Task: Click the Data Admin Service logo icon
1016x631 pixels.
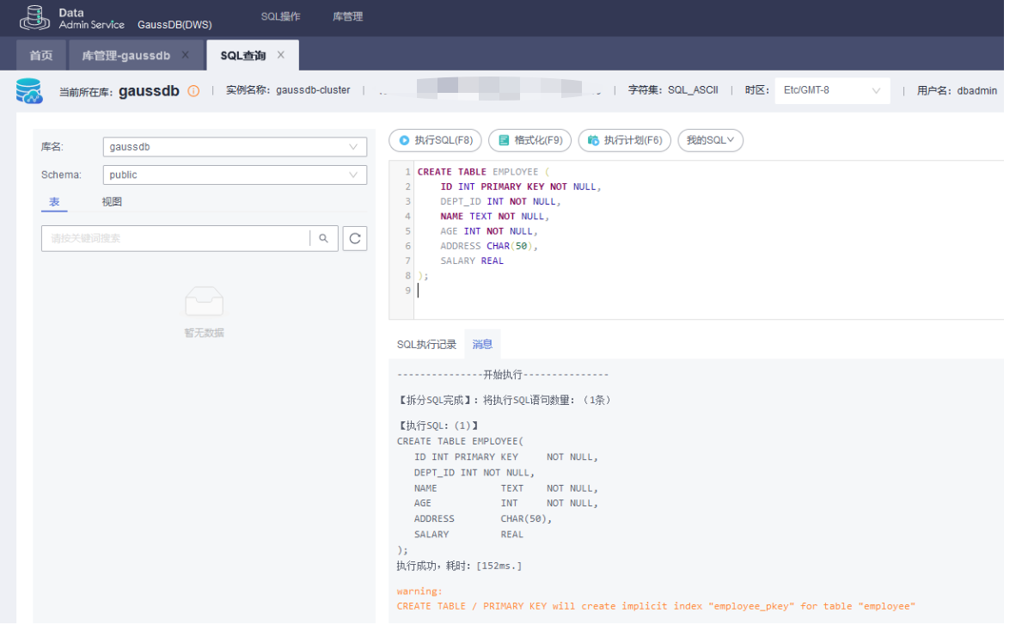Action: coord(34,17)
